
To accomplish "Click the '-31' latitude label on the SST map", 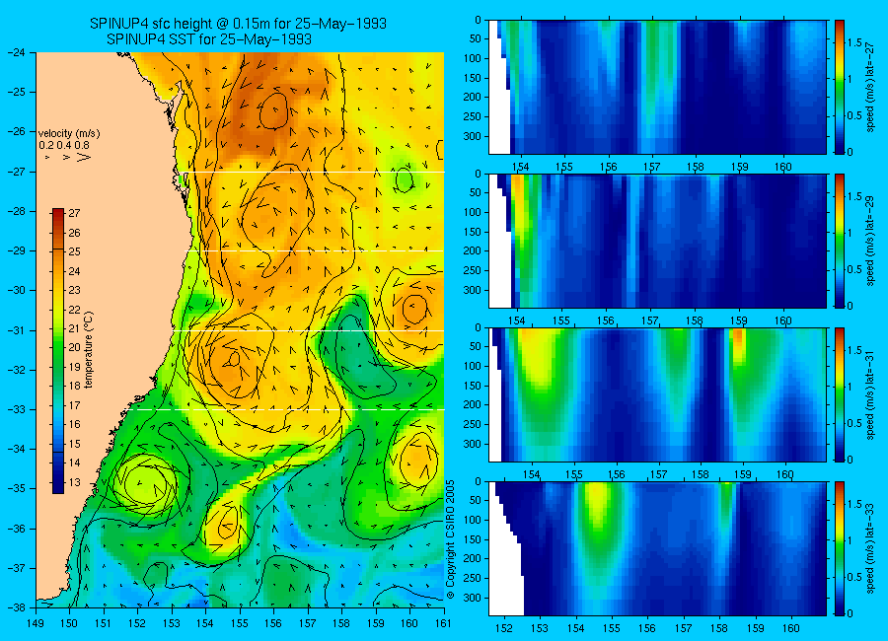I will pos(16,330).
